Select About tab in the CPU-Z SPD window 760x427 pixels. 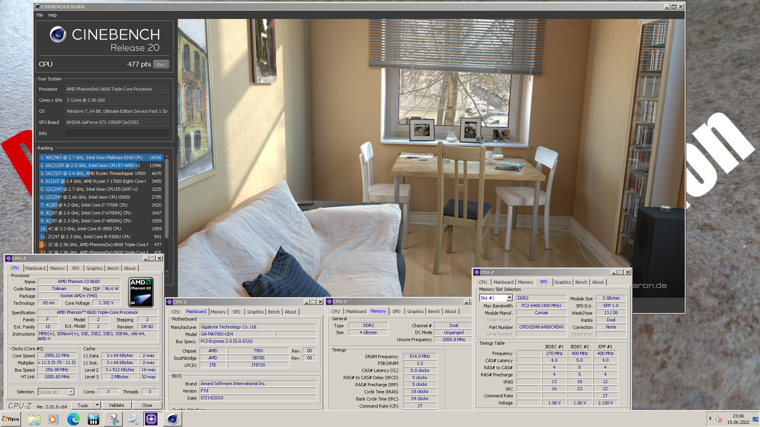click(x=598, y=282)
